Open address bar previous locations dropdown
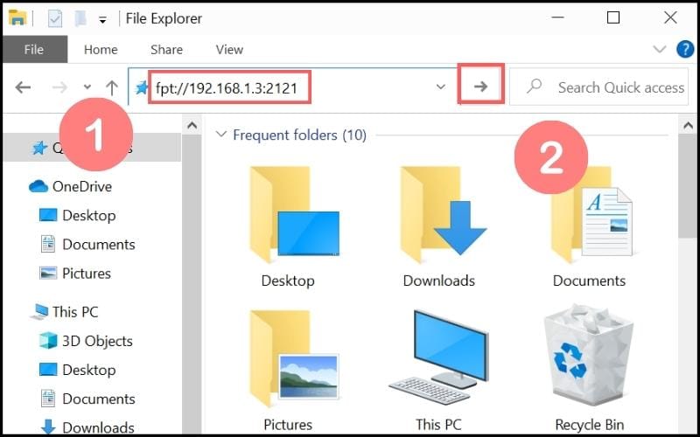Viewport: 700px width, 437px height. pos(441,87)
